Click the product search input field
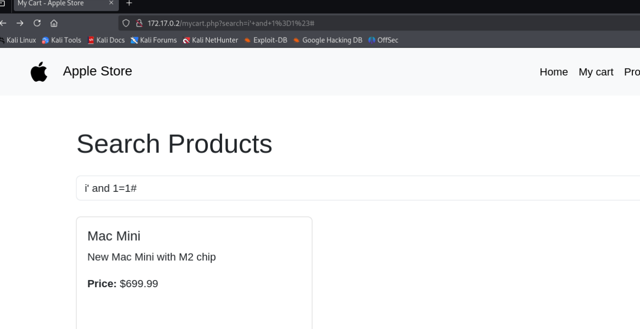 pyautogui.click(x=358, y=188)
